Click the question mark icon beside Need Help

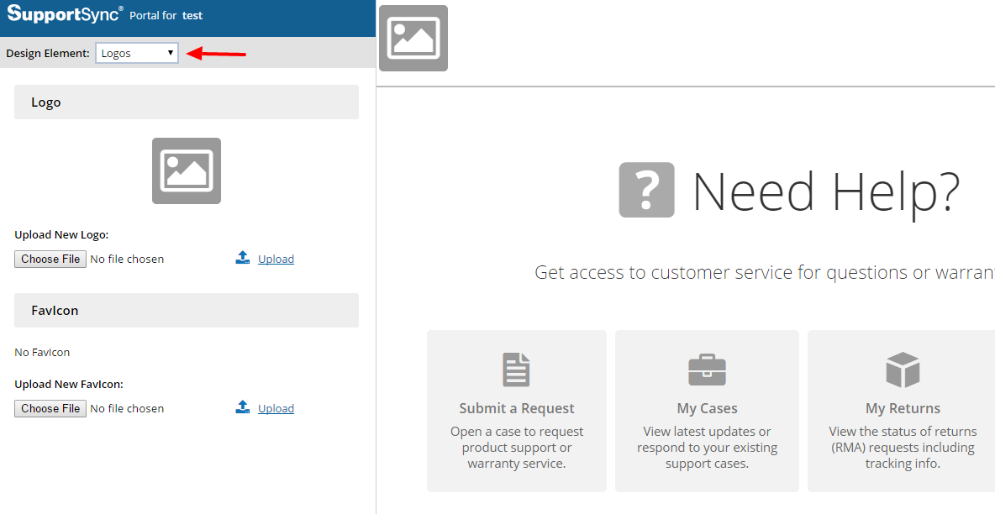tap(646, 190)
